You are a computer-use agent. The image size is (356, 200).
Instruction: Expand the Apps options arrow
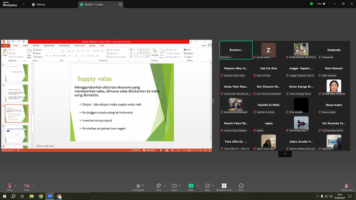(212, 186)
